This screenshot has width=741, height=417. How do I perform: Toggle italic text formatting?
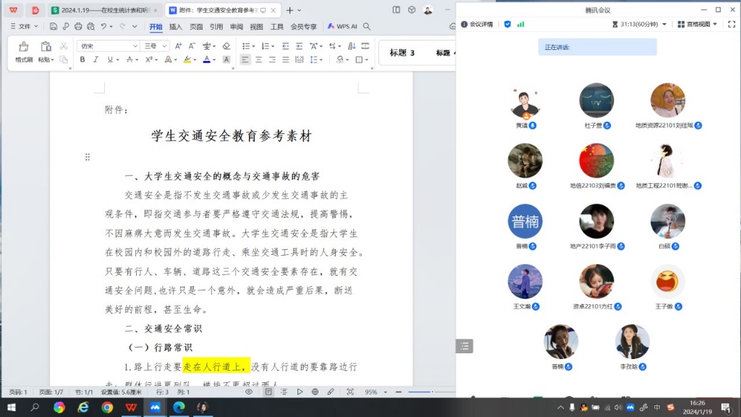(x=96, y=59)
